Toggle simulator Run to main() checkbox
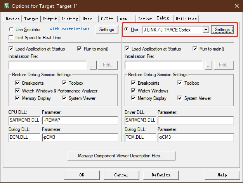This screenshot has width=243, height=183. (79, 49)
